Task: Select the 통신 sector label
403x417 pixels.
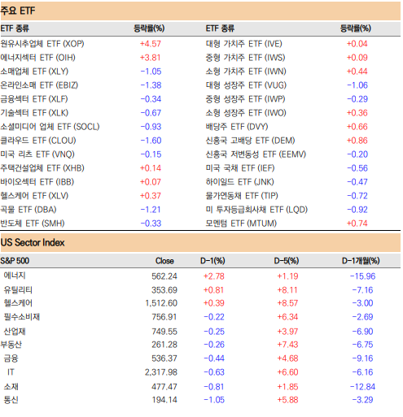Action: pos(11,400)
